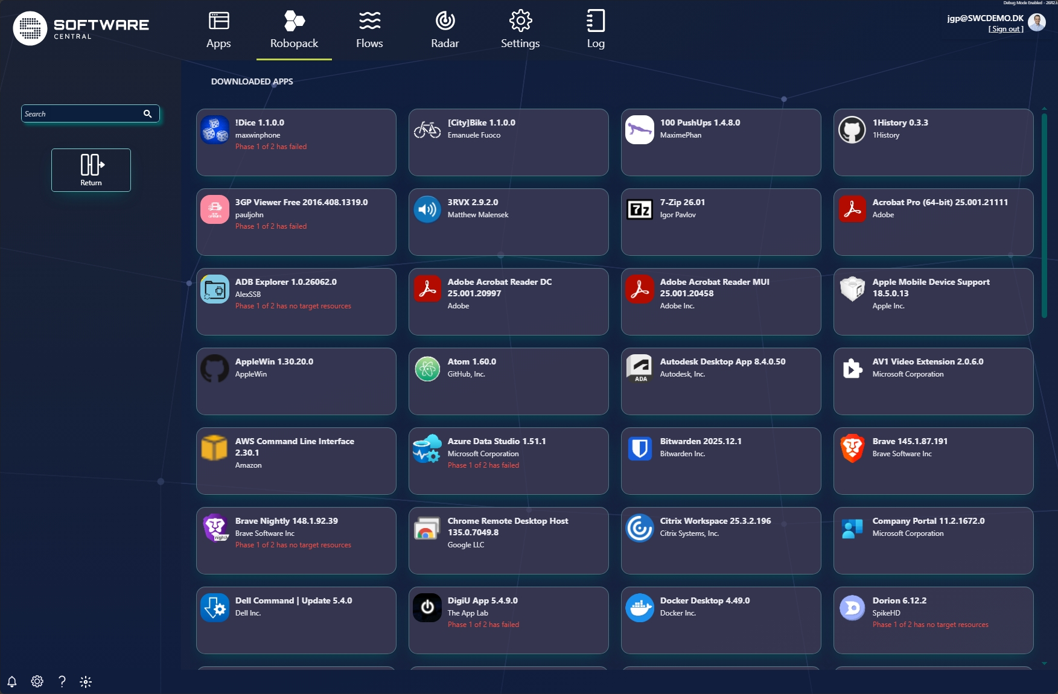The image size is (1058, 694).
Task: Click 'Phase 1 of 2 has failed' under 3GP Viewer
Action: [271, 226]
